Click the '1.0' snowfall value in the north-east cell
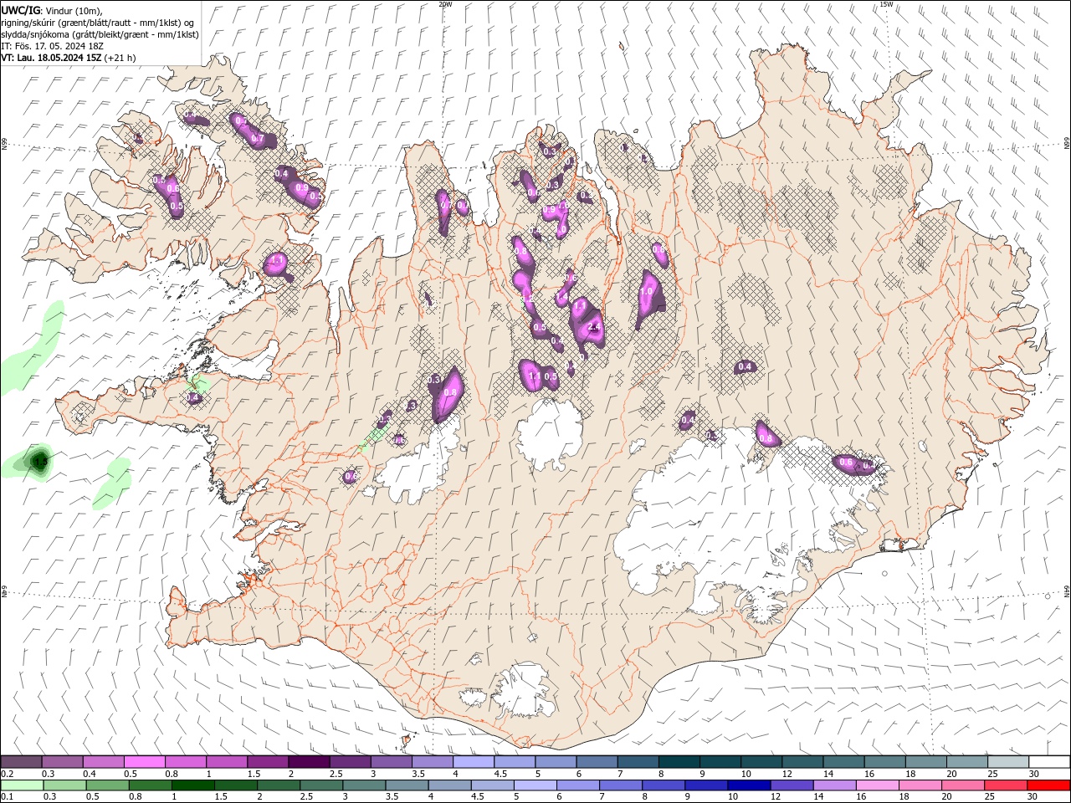Screen dimensions: 1071x803 [x=647, y=292]
